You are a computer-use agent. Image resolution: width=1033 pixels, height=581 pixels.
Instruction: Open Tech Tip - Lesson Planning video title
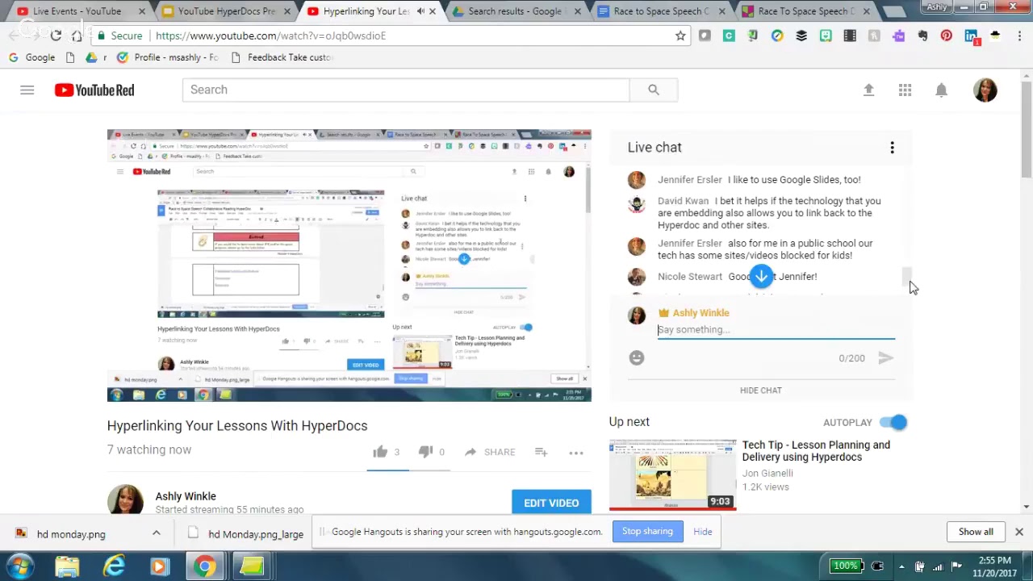tap(816, 451)
